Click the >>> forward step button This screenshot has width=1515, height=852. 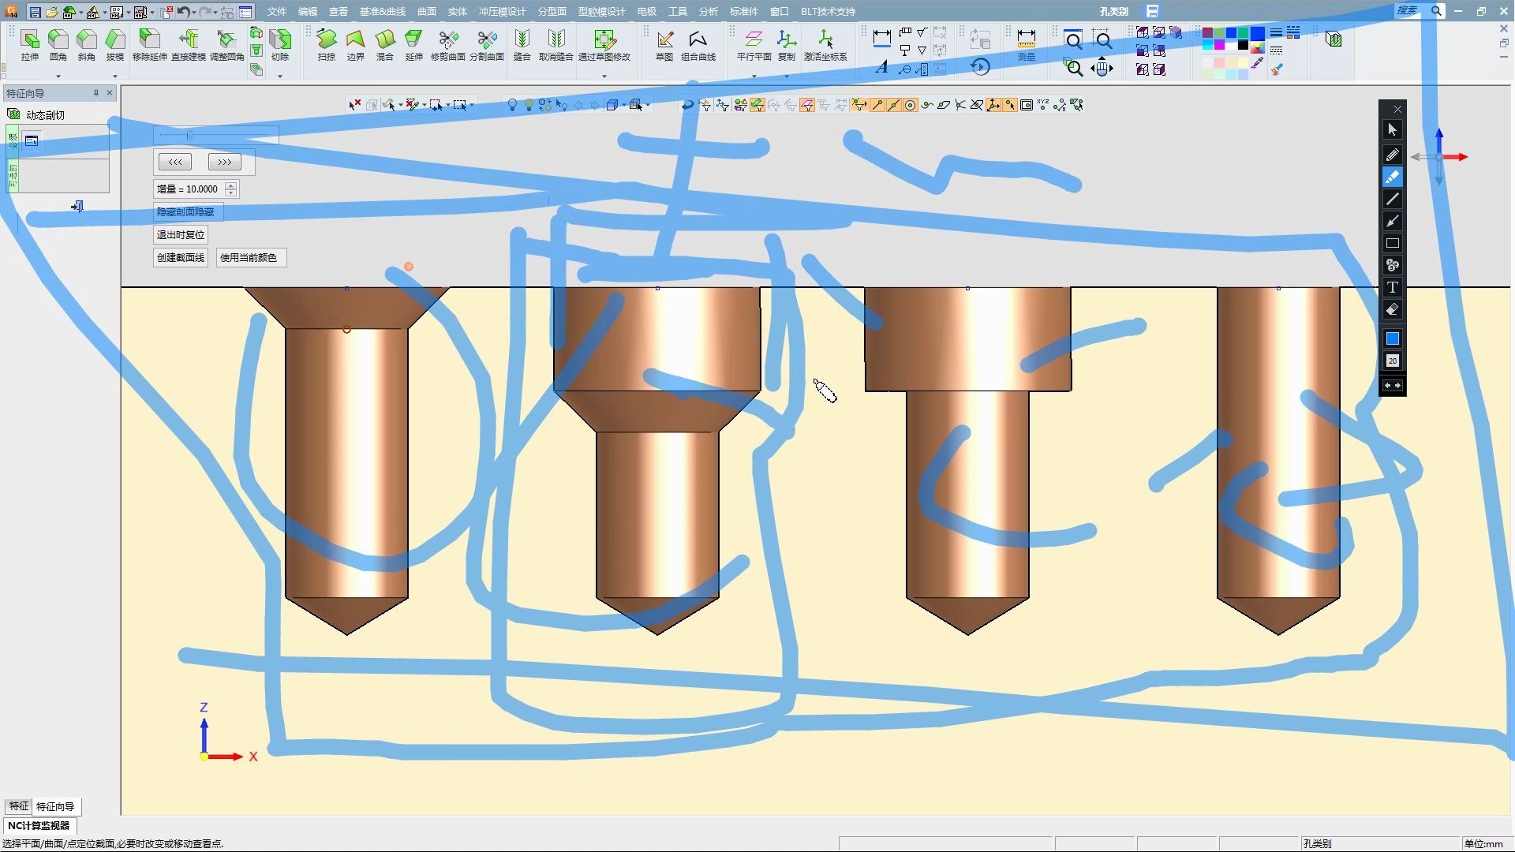pyautogui.click(x=225, y=163)
